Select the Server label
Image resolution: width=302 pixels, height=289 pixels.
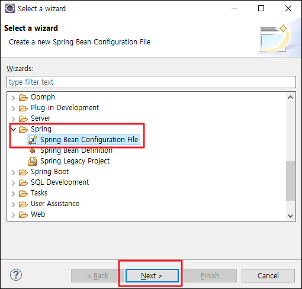[40, 118]
